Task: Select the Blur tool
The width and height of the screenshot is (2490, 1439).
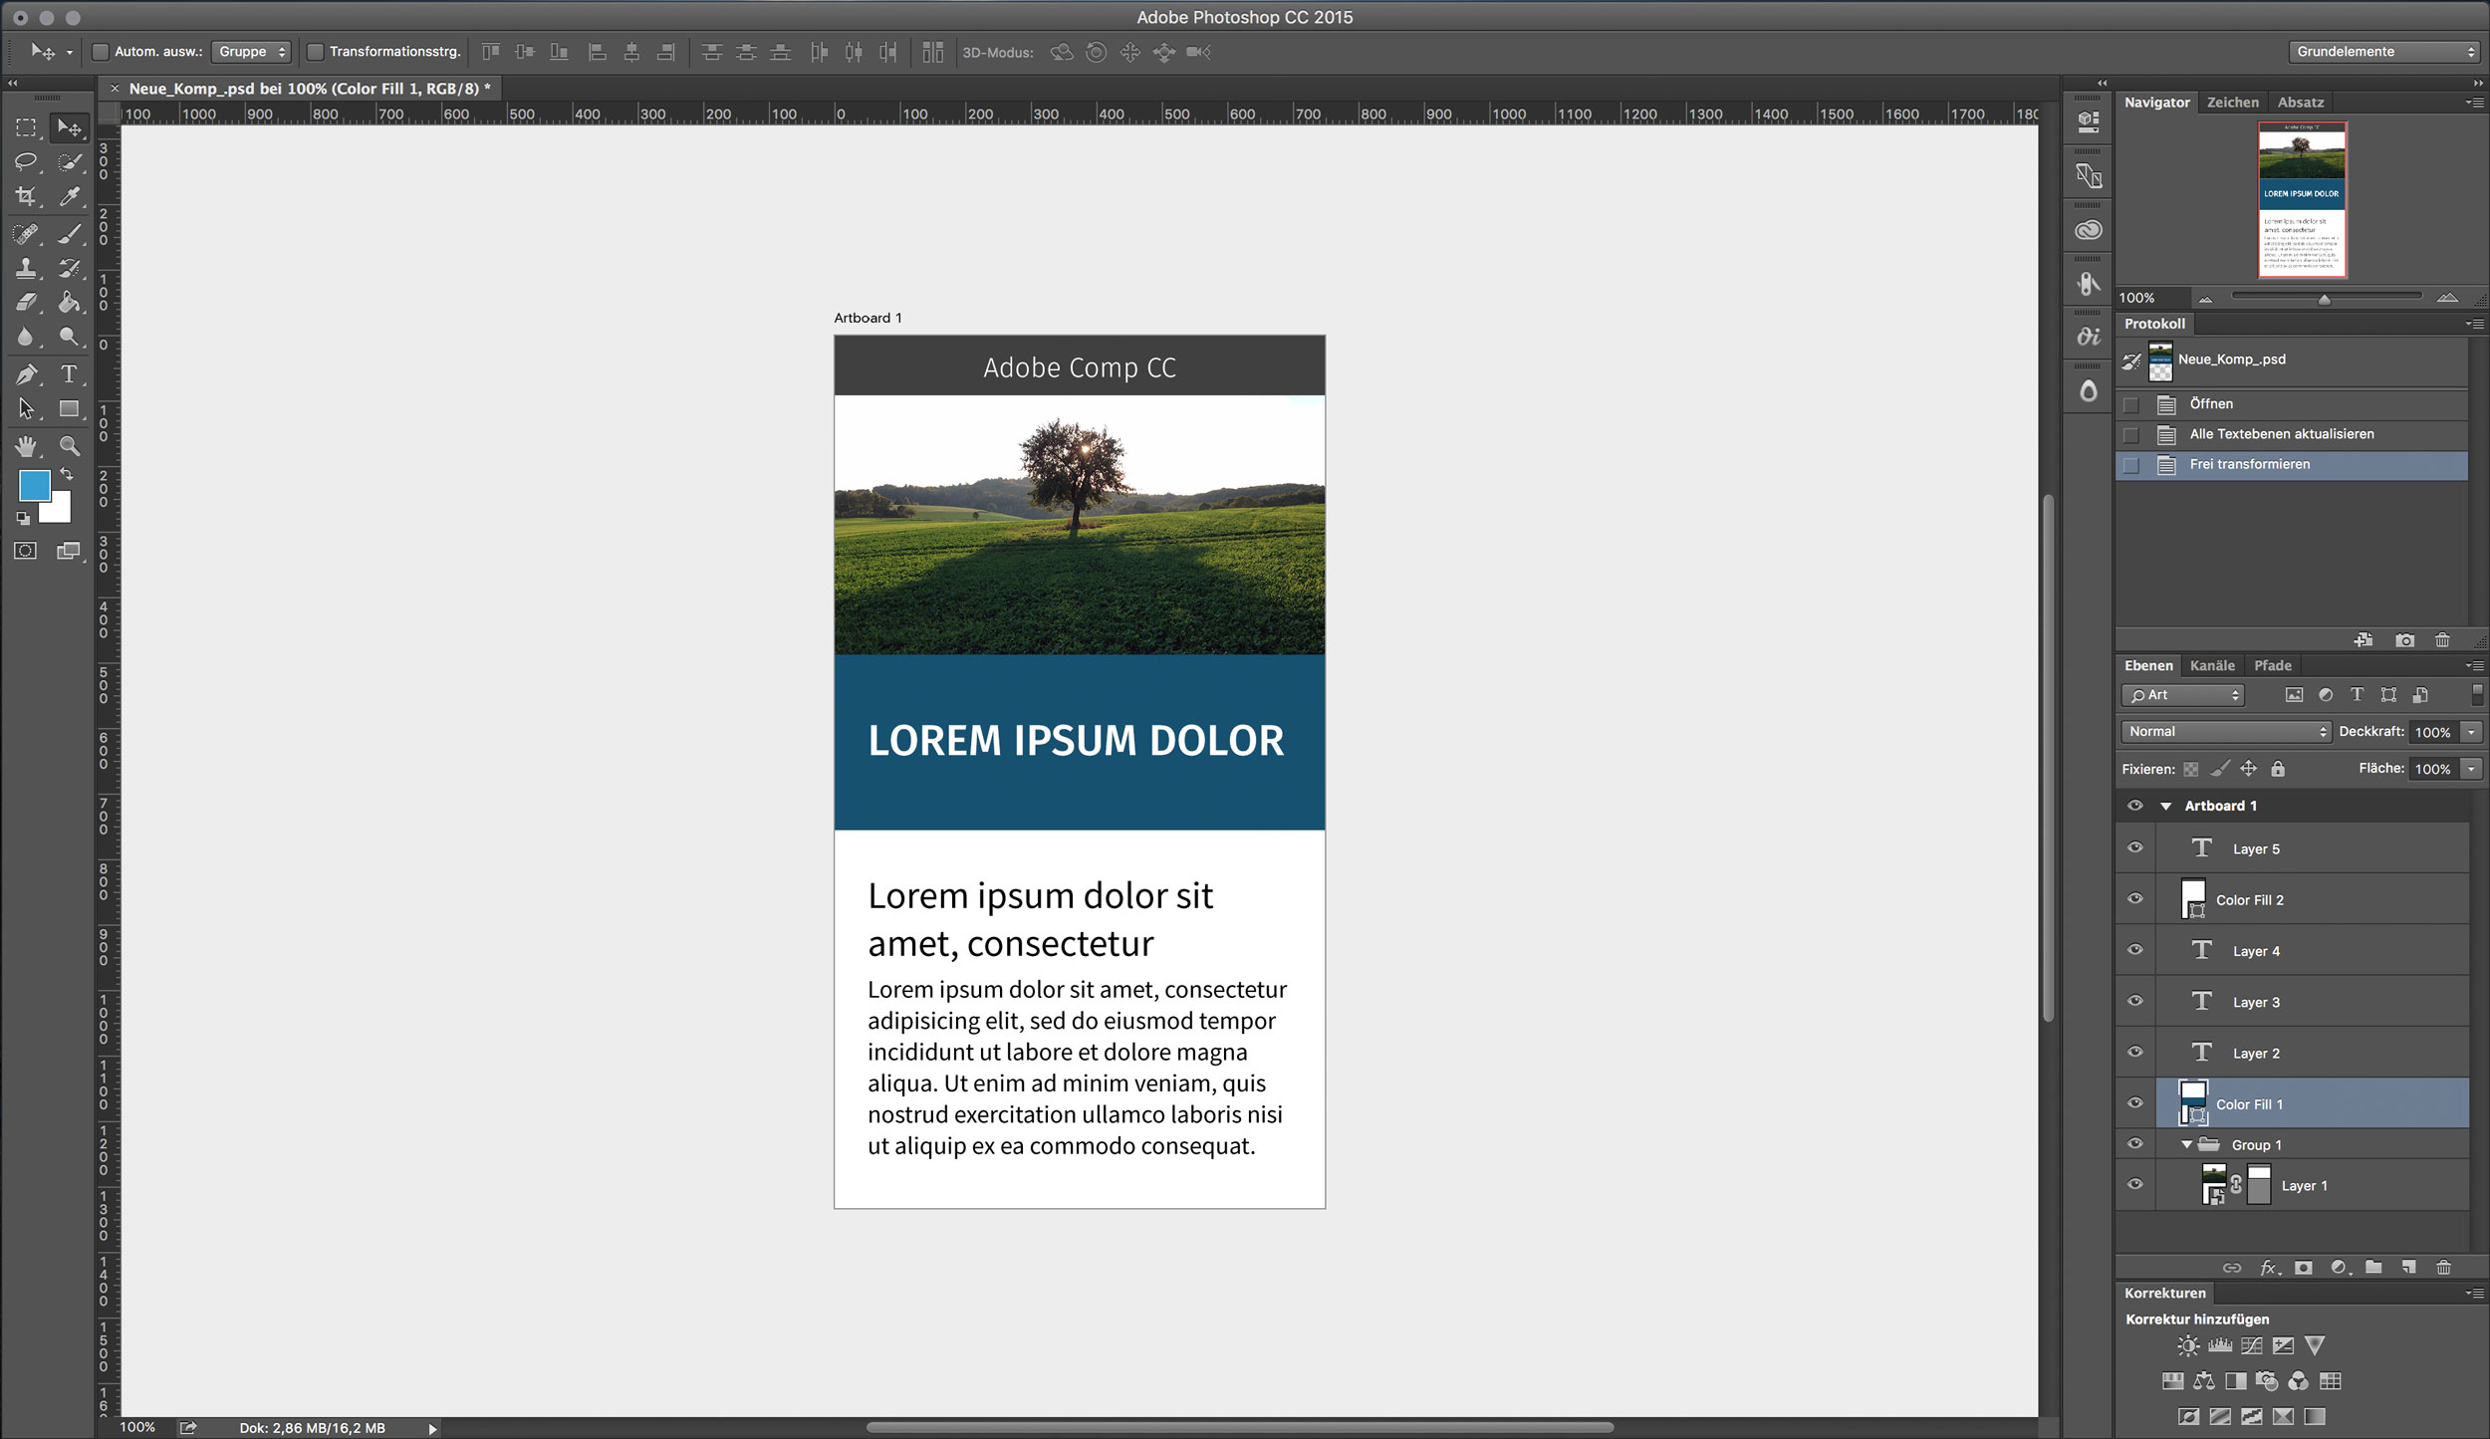Action: (x=26, y=337)
